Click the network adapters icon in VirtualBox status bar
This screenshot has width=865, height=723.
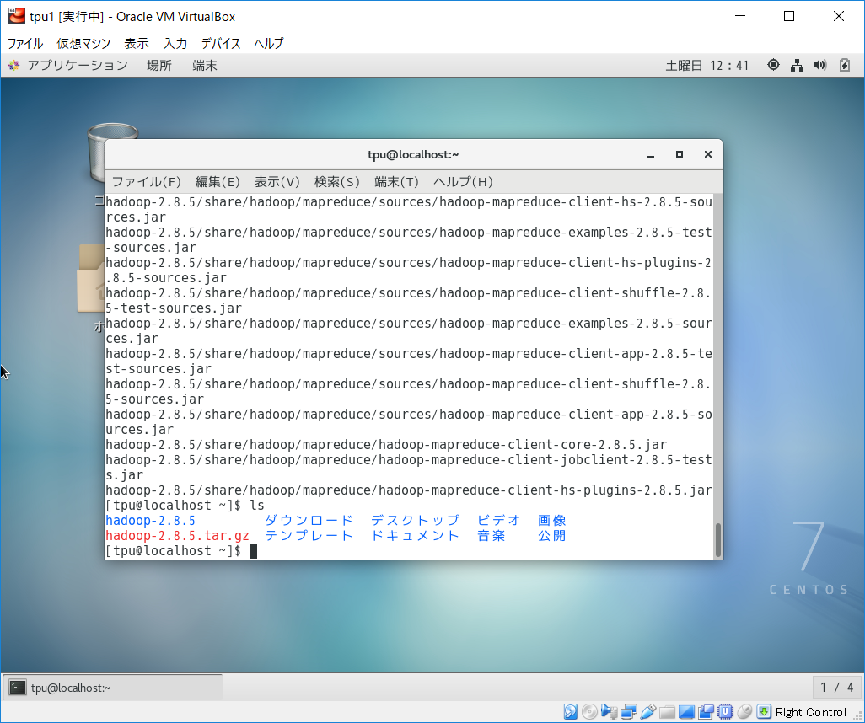pyautogui.click(x=628, y=711)
